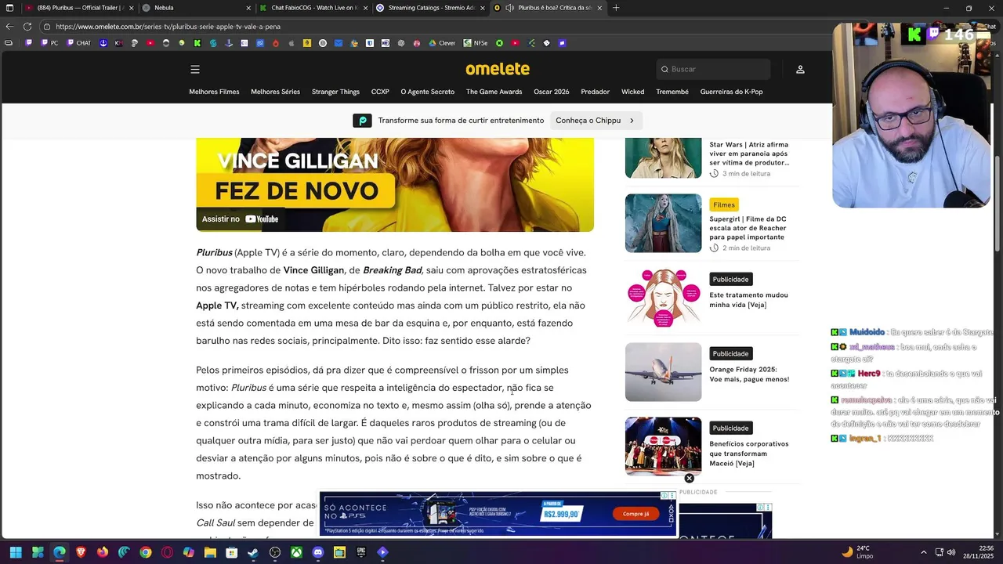Click the page vertical scrollbar
This screenshot has width=1003, height=564.
998,204
